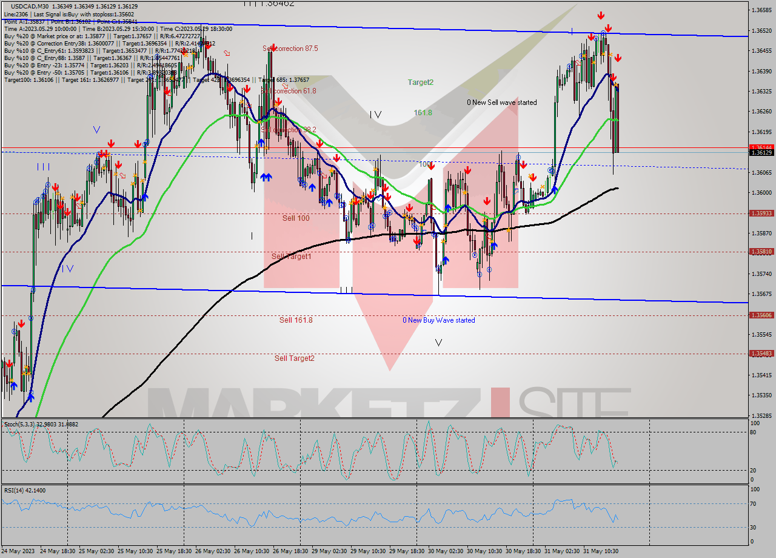Select the '0 New Sell wave started' annotation
Screen dimensions: 776x558
502,103
